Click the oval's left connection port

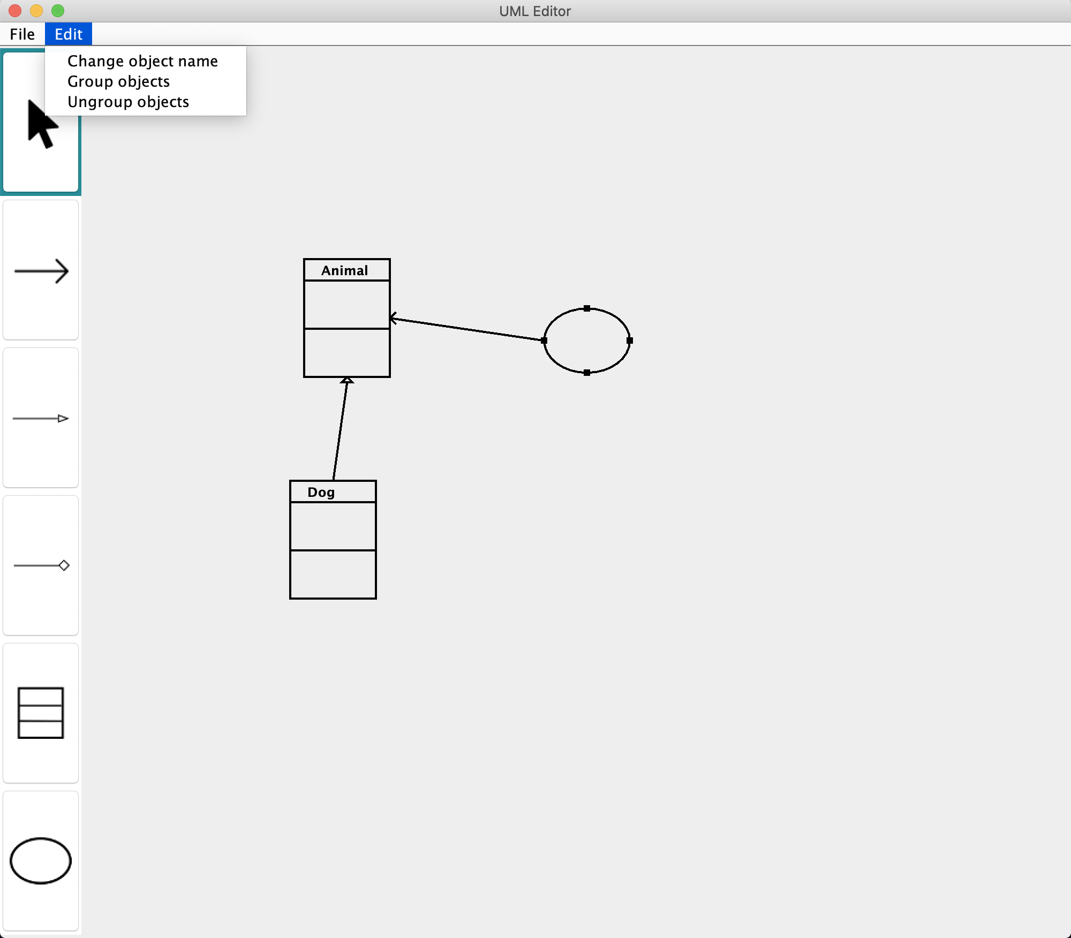click(x=544, y=341)
